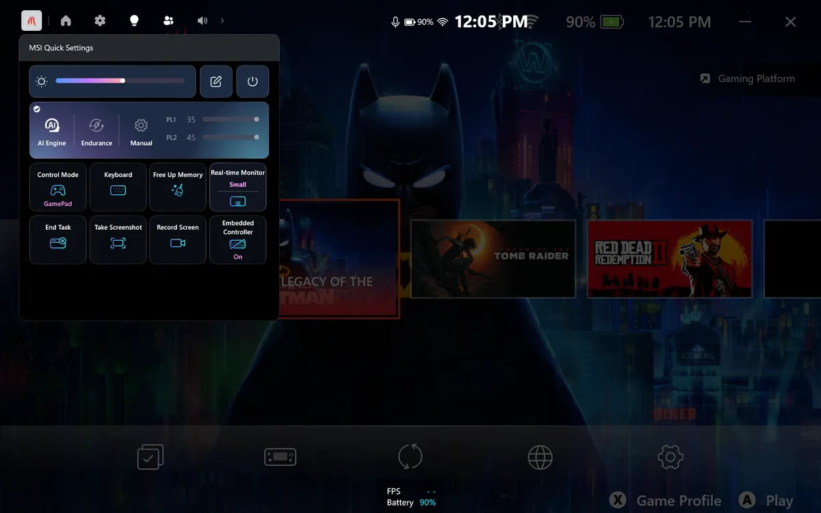Click the Gaming Platform shortcut

tap(748, 79)
